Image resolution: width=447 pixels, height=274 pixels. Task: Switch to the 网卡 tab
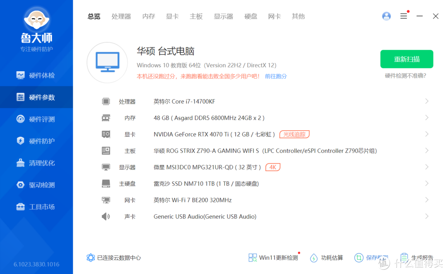(274, 17)
